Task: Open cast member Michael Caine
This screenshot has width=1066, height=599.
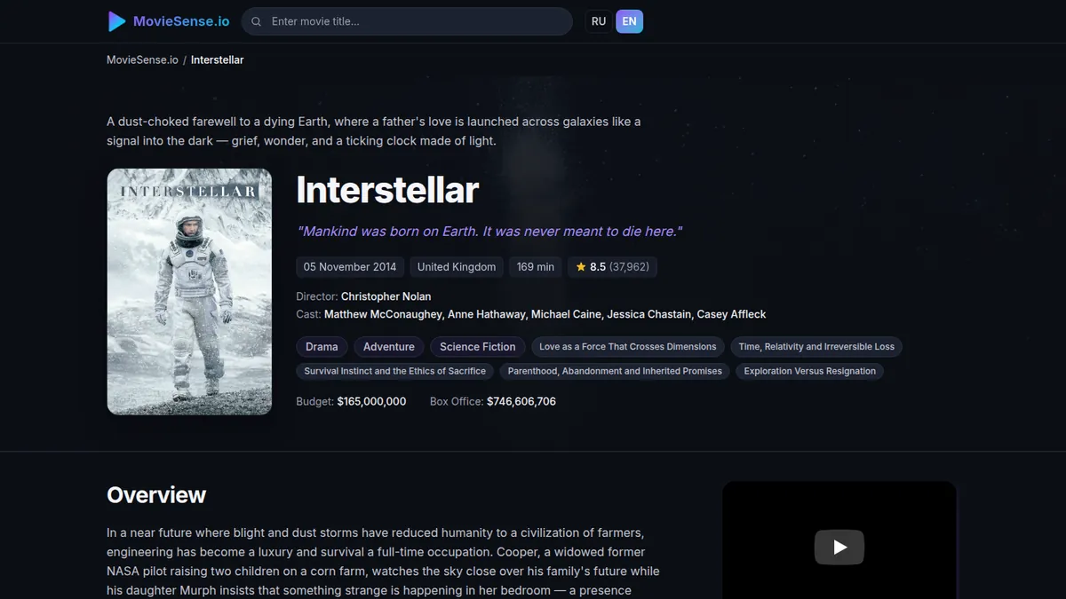Action: coord(566,314)
